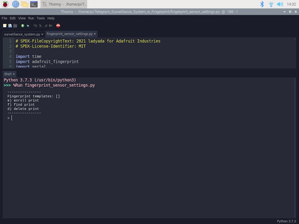
Task: Open the File menu
Action: click(4, 18)
